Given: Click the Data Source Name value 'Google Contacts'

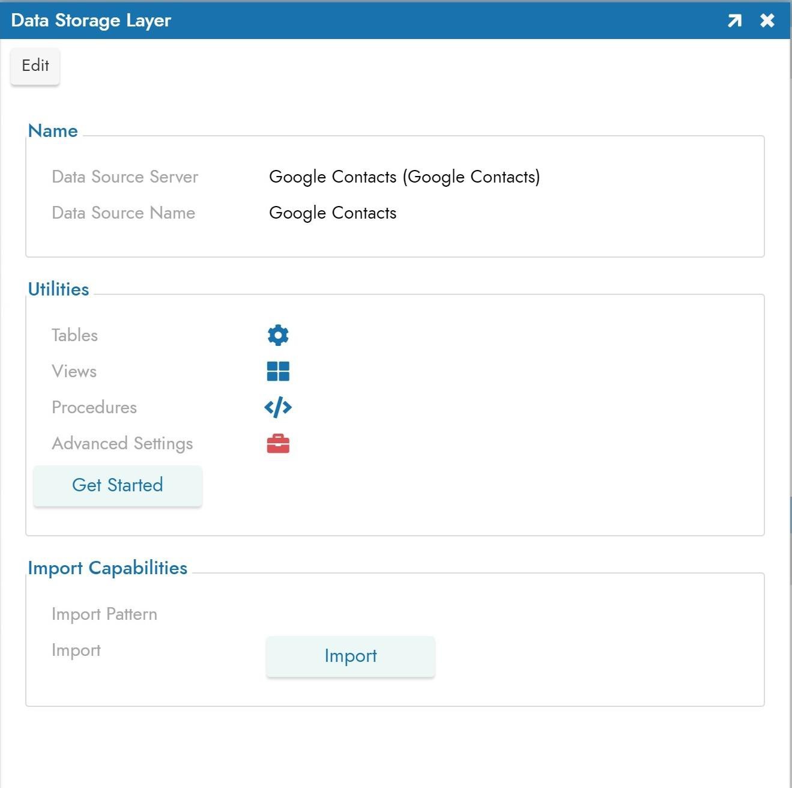Looking at the screenshot, I should click(x=333, y=213).
